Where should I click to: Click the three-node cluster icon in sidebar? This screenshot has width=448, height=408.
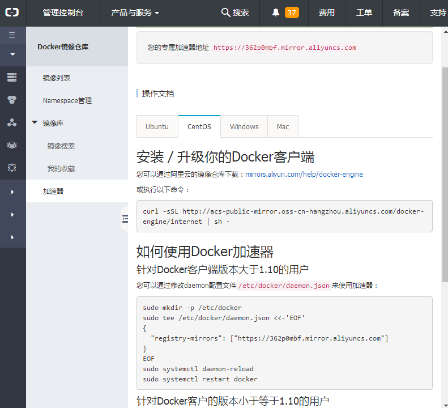[x=12, y=122]
